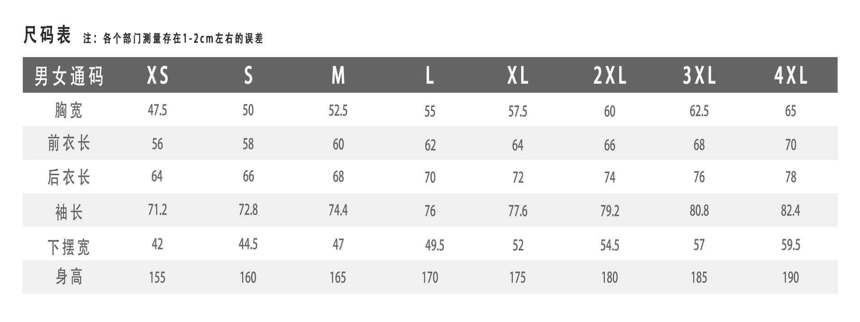
Task: Select the 后衣长 row label
Action: pos(69,177)
